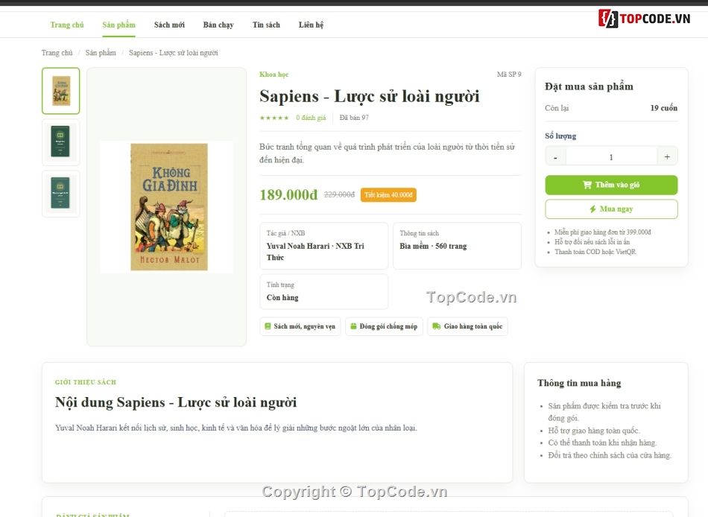Click the '19 cuốn' stock value
This screenshot has height=517, width=708.
664,108
